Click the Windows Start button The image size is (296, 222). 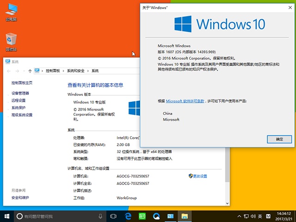7,216
